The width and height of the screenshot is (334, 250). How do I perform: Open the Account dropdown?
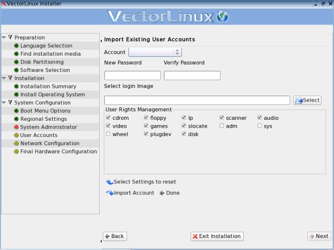[155, 52]
